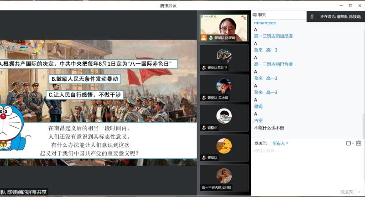Click the green microphone icon on 陈镁娴's video
365x197 pixels.
(x=211, y=38)
